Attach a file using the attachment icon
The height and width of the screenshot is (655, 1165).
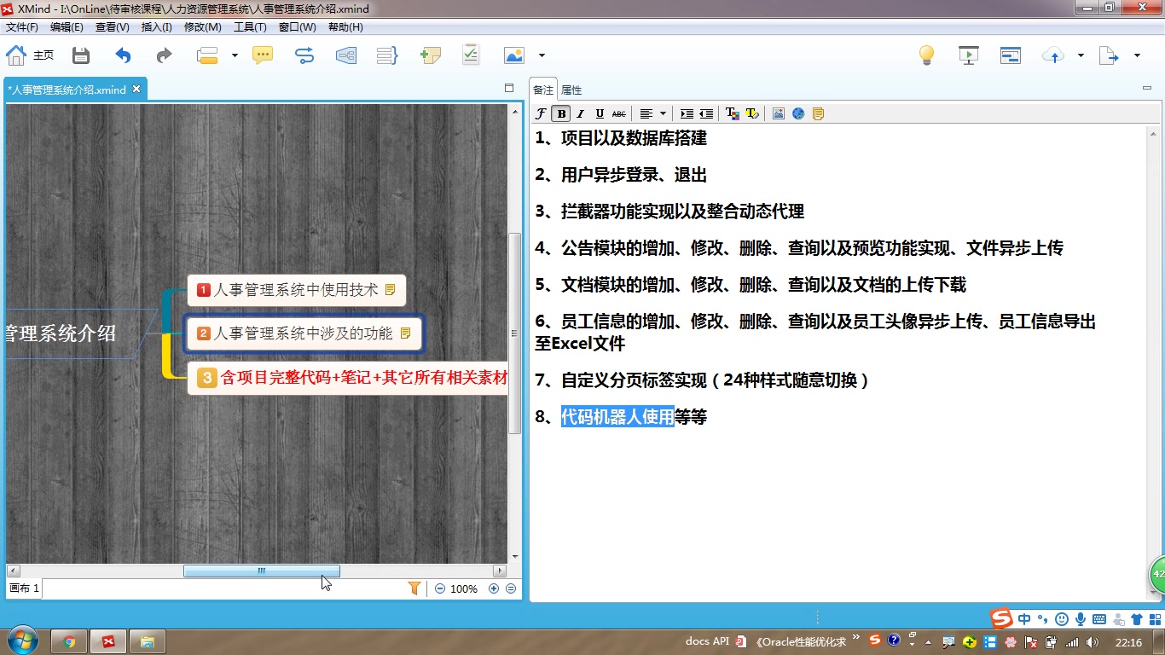tap(430, 55)
